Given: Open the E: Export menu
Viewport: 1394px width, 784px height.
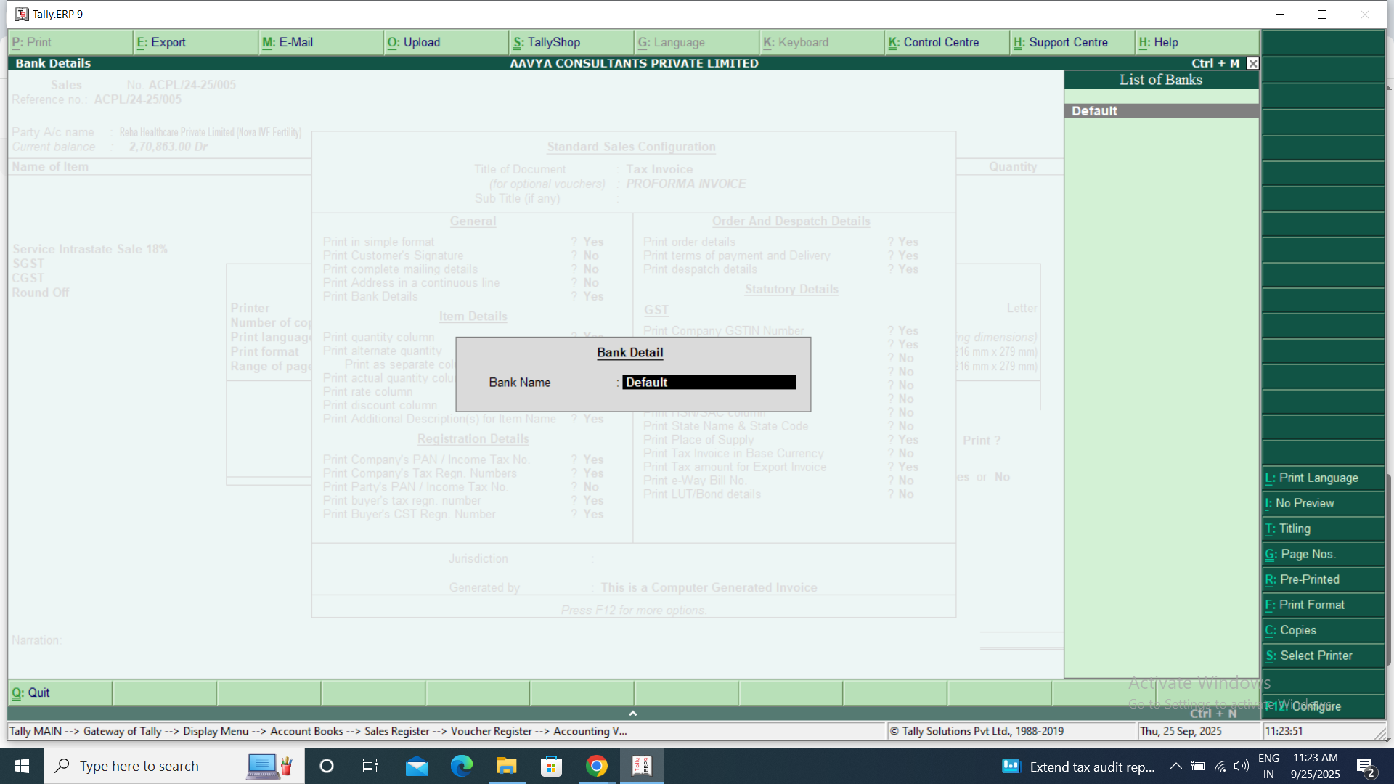Looking at the screenshot, I should (x=160, y=42).
